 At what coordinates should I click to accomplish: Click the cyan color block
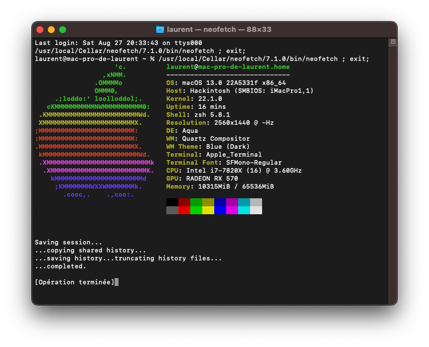coord(244,210)
